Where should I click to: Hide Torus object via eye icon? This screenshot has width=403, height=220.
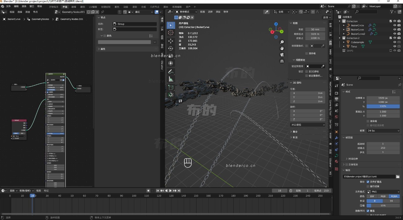click(394, 46)
